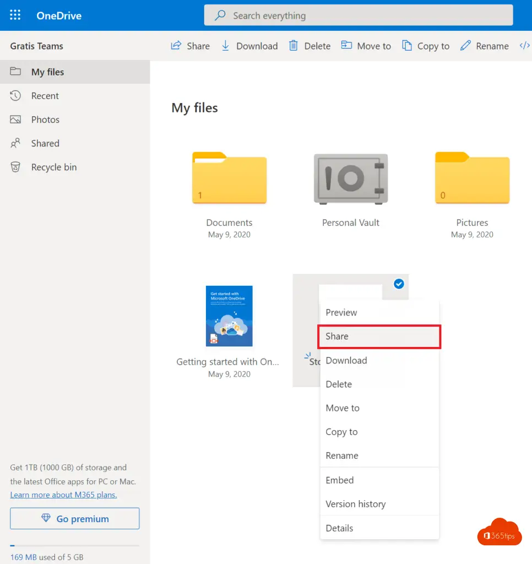Viewport: 532px width, 564px height.
Task: Choose Share from the context menu
Action: tap(379, 337)
